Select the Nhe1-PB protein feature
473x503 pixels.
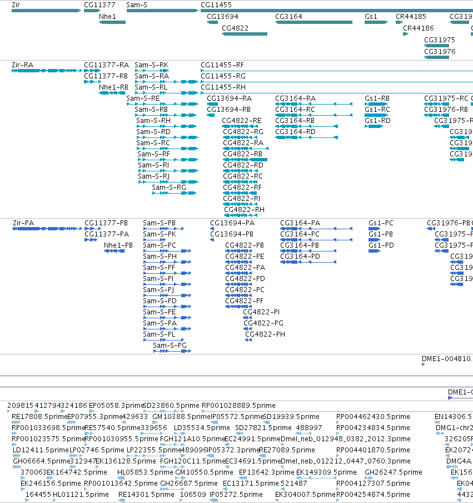[114, 251]
